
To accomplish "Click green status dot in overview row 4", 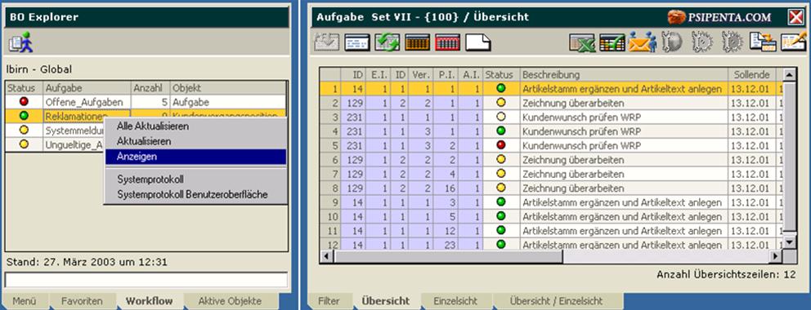I will click(500, 131).
